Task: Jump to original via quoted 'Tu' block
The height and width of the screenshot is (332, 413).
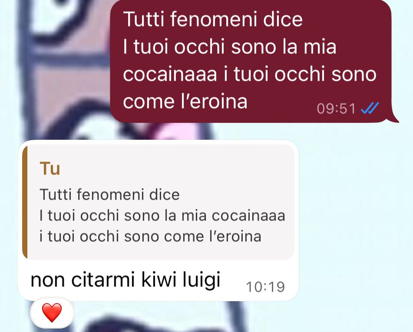Action: pyautogui.click(x=158, y=202)
